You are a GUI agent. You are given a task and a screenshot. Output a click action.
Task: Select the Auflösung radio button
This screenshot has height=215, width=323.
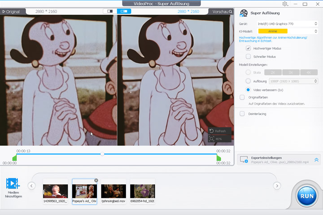pos(248,81)
